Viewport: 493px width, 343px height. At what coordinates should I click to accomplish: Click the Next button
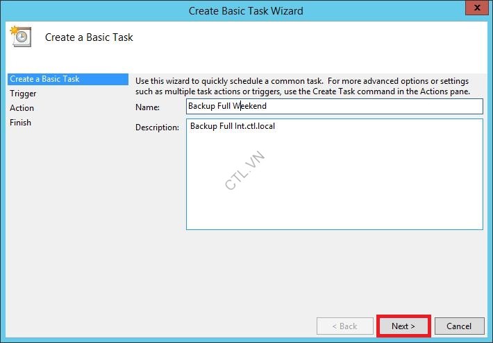tap(403, 326)
